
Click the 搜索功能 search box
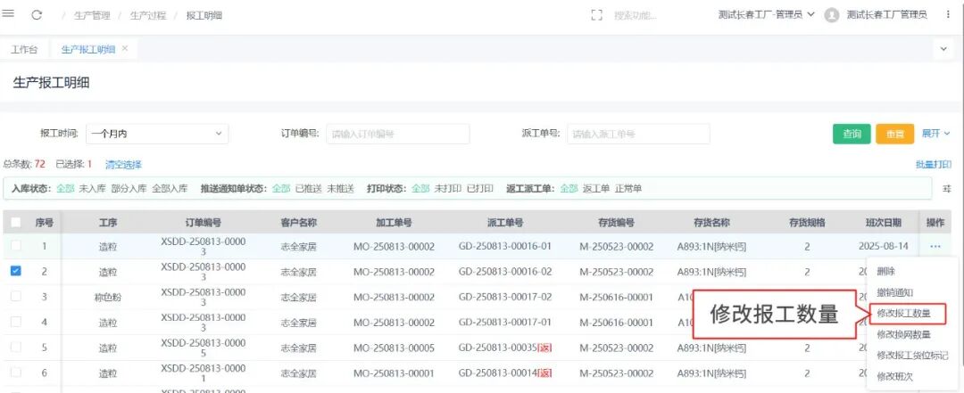[636, 15]
